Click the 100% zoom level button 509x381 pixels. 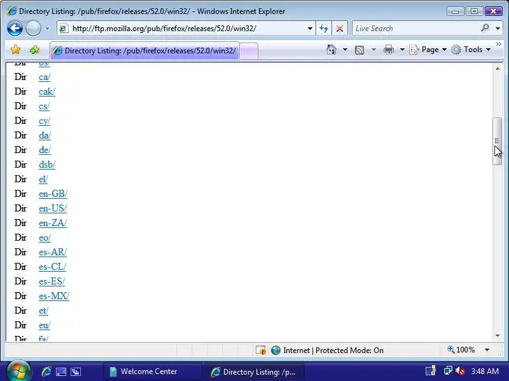461,350
